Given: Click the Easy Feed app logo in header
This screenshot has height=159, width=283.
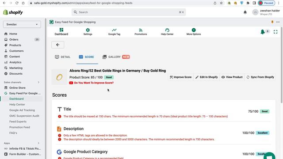Looking at the screenshot, I should pyautogui.click(x=51, y=22).
